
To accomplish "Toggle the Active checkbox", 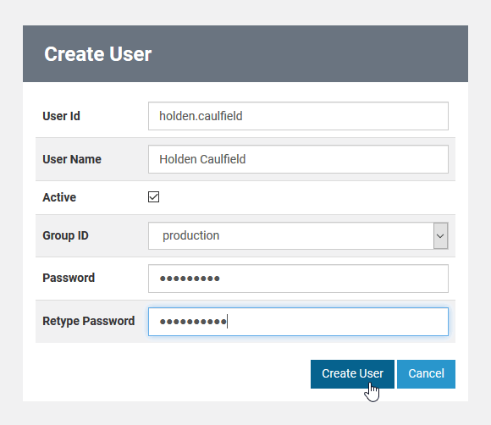I will click(x=153, y=197).
